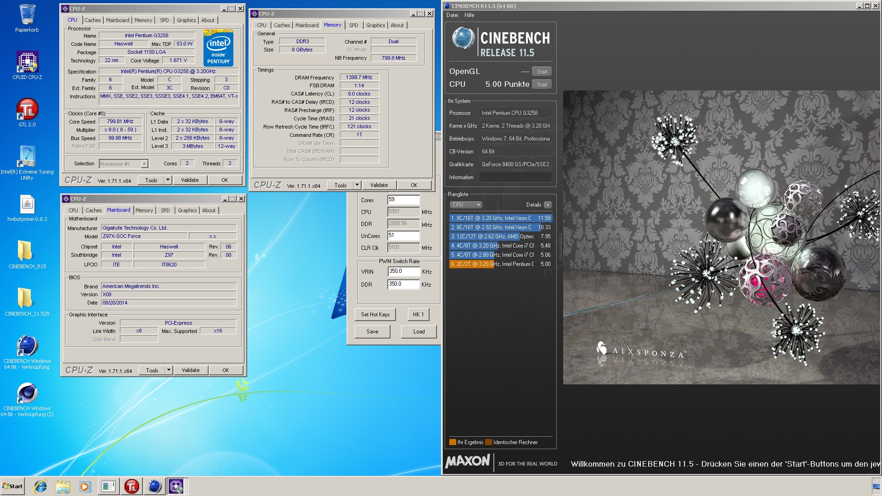Image resolution: width=882 pixels, height=496 pixels.
Task: Select Memory tab in Mainboard CPU-Z window
Action: pos(144,210)
